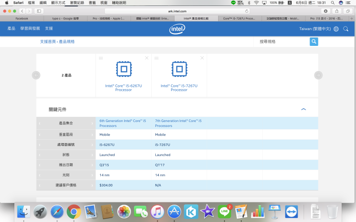Click the Safari share button
Screen dimensions: 356x222
337,11
